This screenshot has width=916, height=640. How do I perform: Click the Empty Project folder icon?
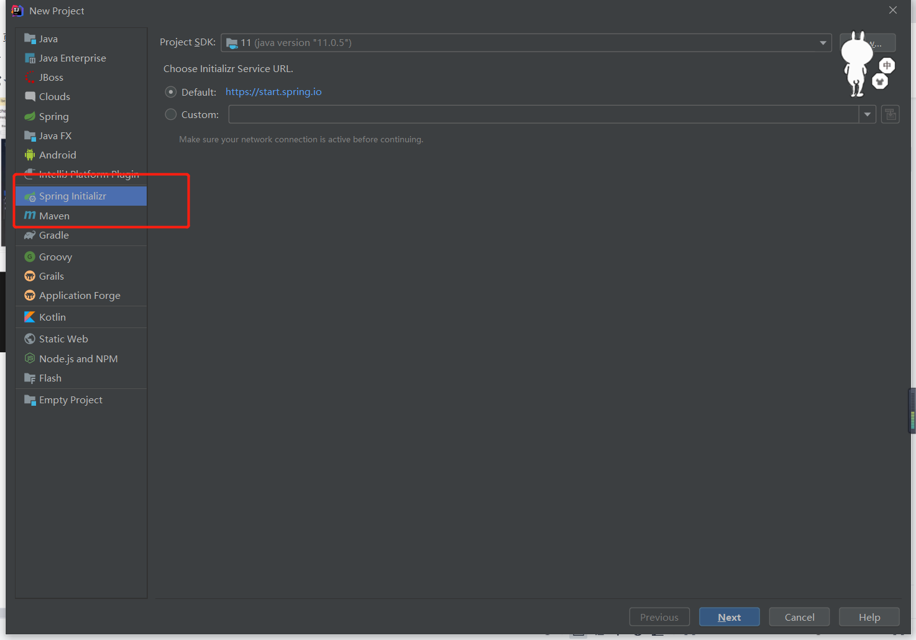click(x=30, y=400)
